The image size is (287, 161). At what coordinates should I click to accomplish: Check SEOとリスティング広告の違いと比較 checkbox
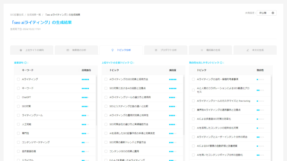(106, 106)
